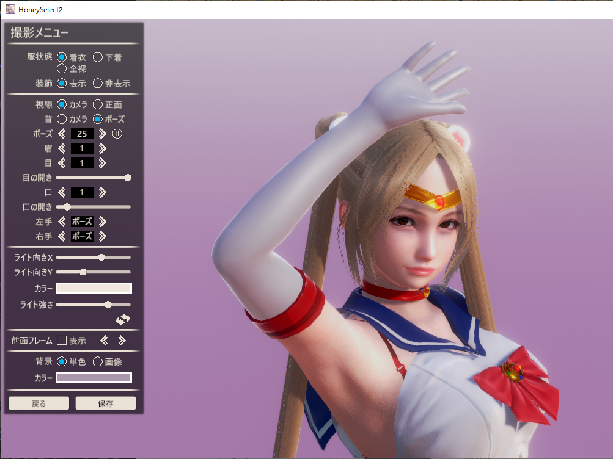Previous front frame (前面フレーム) arrow

[104, 341]
